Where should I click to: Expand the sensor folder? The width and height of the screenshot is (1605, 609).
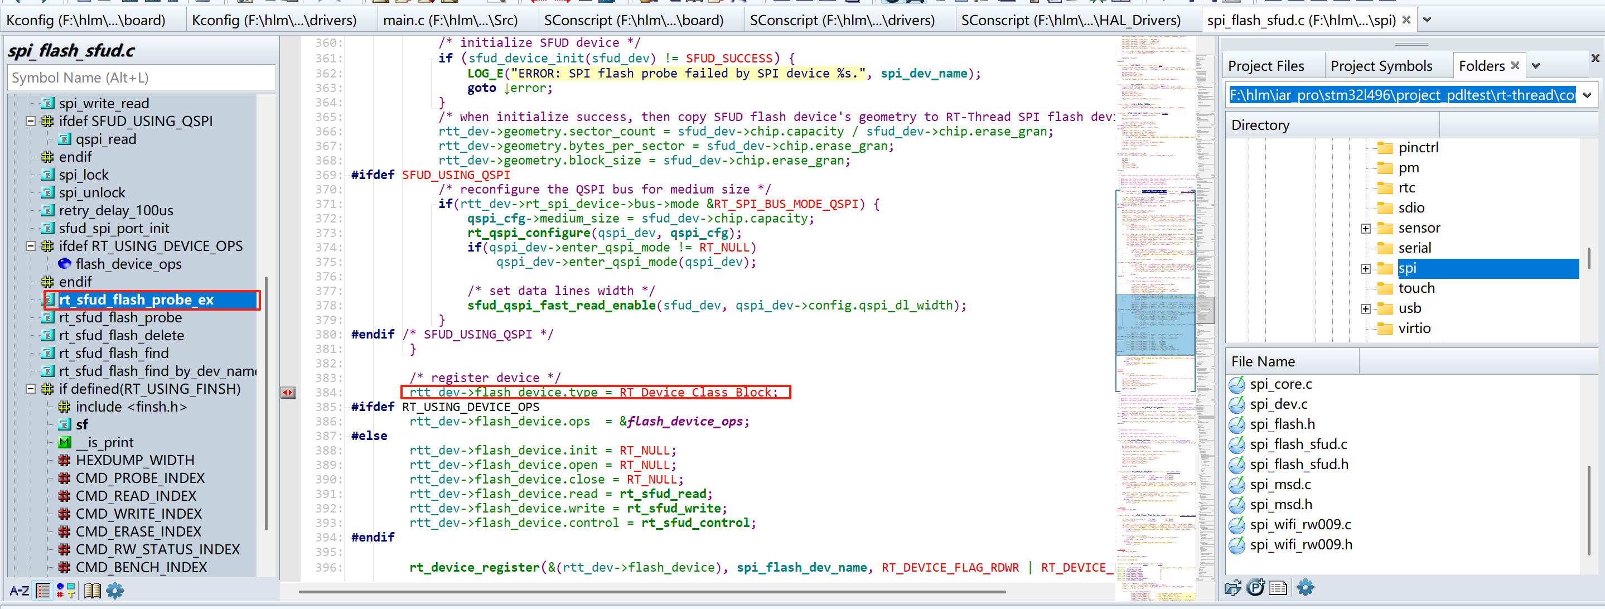point(1365,228)
